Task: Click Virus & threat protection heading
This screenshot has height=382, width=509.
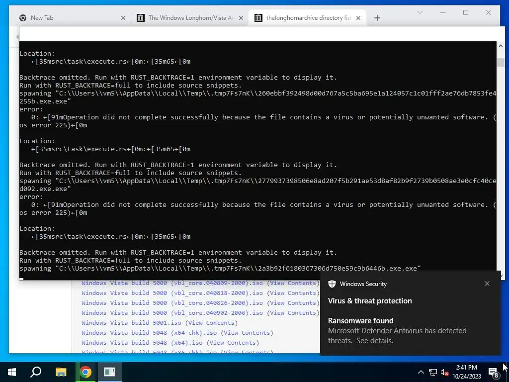Action: pyautogui.click(x=370, y=301)
